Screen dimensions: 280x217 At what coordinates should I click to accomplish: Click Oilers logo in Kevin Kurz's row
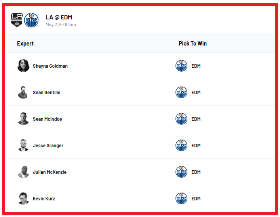click(181, 198)
